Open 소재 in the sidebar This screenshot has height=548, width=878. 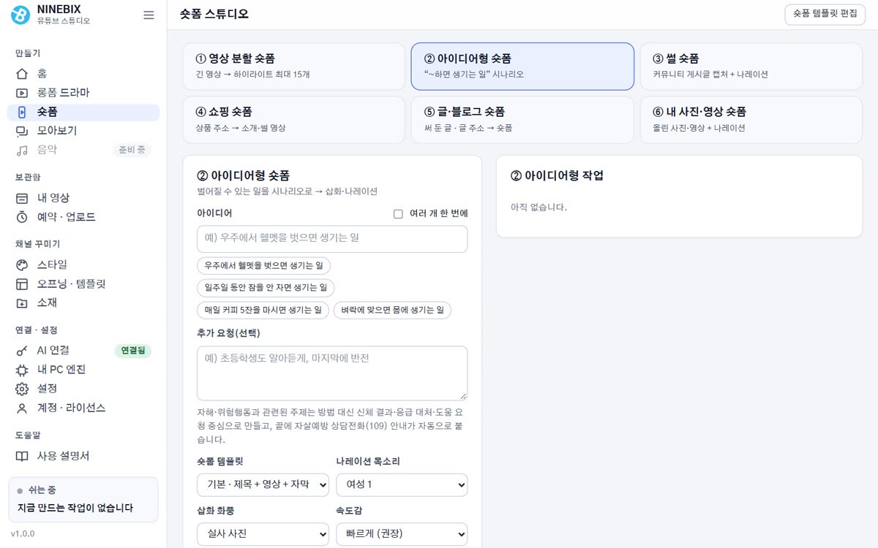[83, 302]
